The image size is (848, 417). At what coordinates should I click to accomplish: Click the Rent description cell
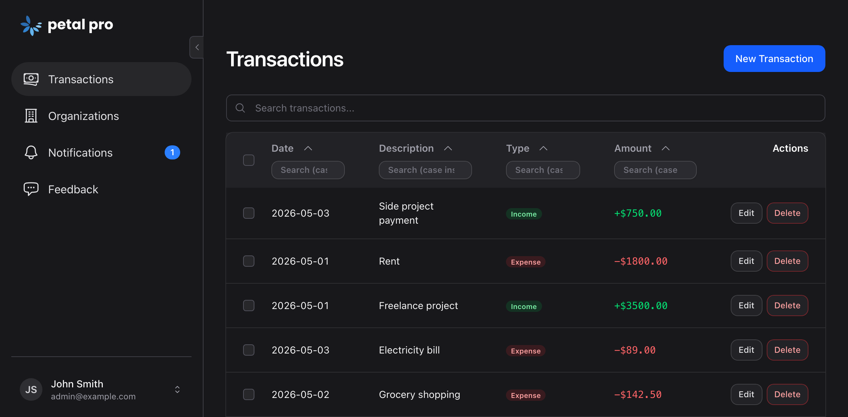click(389, 261)
